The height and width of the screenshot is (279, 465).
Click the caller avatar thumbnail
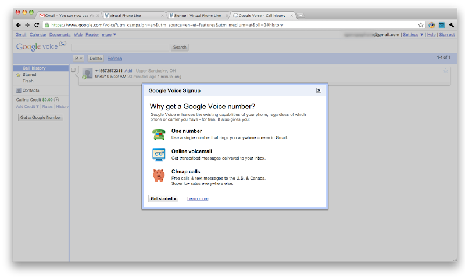pos(87,73)
